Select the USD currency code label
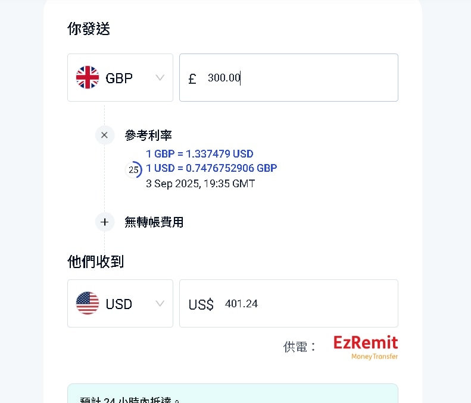471x403 pixels. click(119, 304)
